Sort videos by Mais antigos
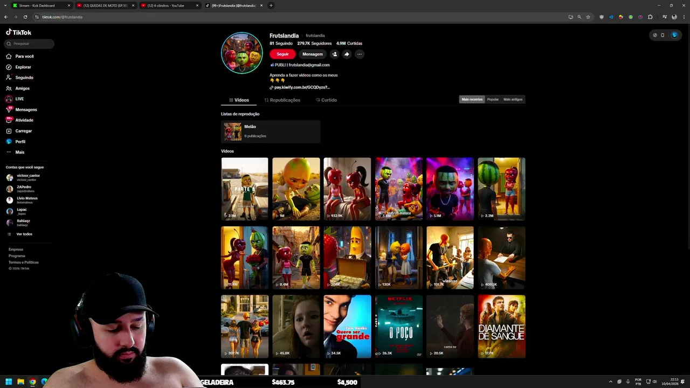Viewport: 690px width, 388px height. click(513, 99)
